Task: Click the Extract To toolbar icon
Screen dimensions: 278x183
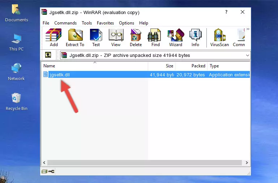Action: click(x=75, y=37)
